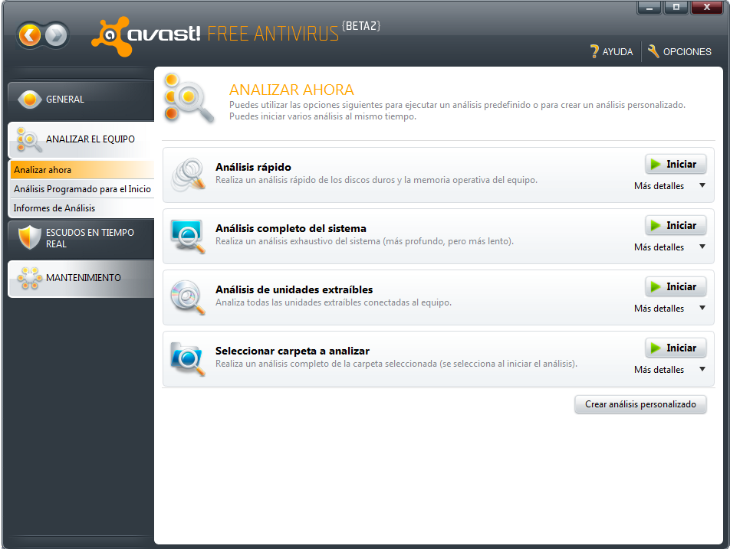The image size is (730, 549).
Task: Open the ANALIZAR EL EQUIPO section
Action: click(81, 139)
